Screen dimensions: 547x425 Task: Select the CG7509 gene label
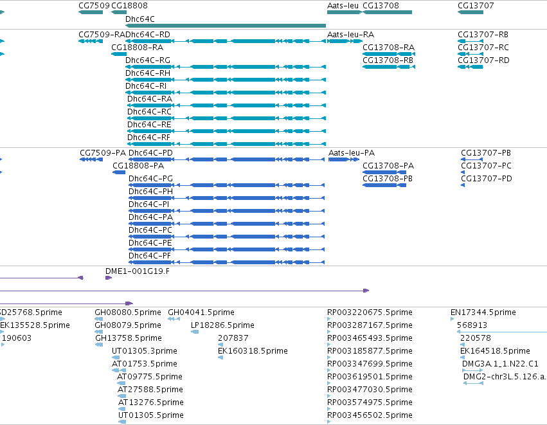coord(94,6)
